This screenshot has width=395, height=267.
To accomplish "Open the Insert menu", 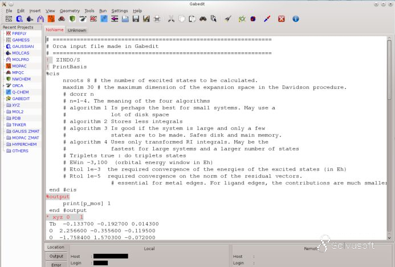I will [x=35, y=11].
